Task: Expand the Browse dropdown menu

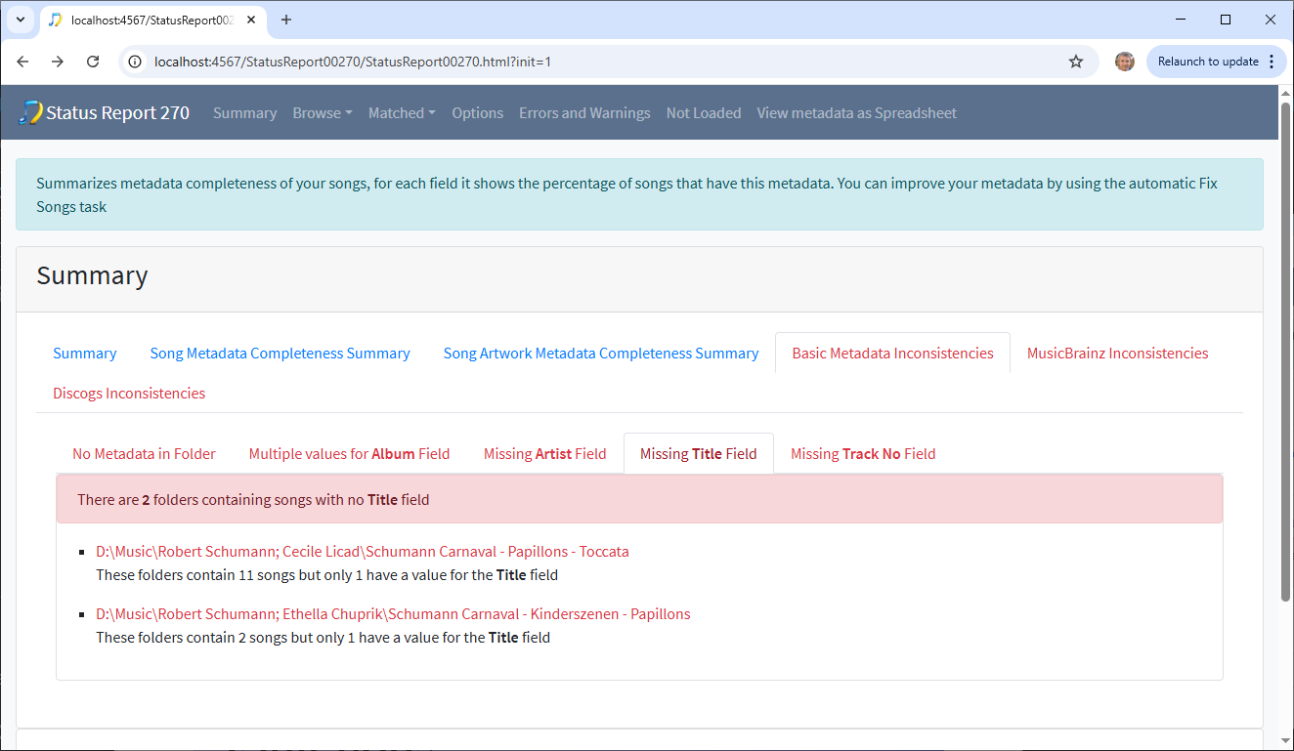Action: coord(322,113)
